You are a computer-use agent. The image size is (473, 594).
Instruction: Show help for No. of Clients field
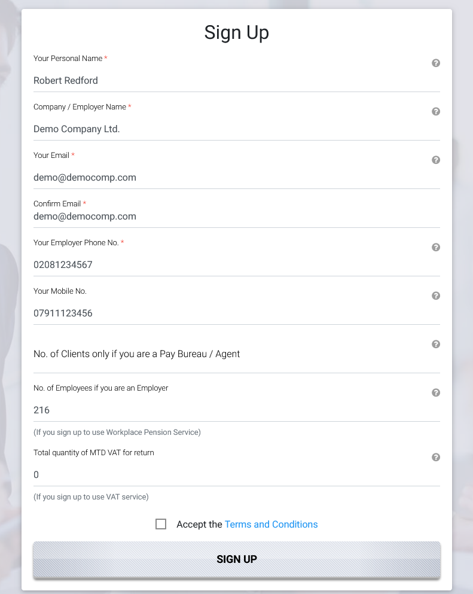[x=436, y=344]
